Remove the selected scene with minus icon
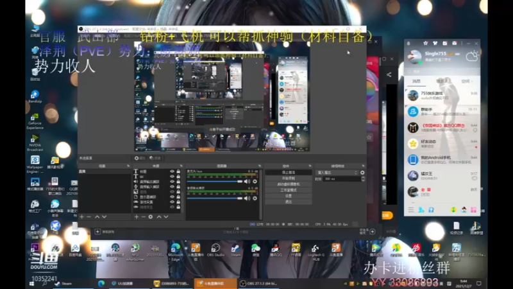Viewport: 513px width, 289px height. pos(88,217)
